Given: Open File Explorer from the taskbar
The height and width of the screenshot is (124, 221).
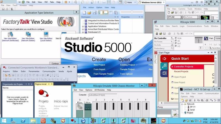Looking at the screenshot, I should coord(33,121).
